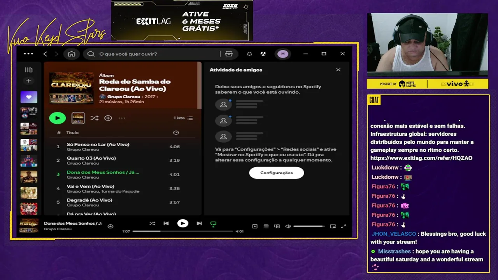Screen dimensions: 498x280
Task: Click the player bar play button
Action: (182, 223)
